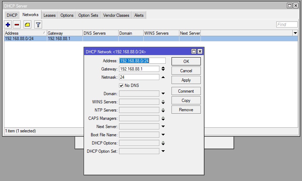
Task: Switch to Vendor Classes tab
Action: tap(116, 15)
